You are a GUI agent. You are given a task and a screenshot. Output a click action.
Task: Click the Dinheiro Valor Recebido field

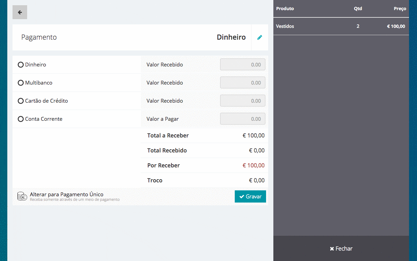point(242,65)
